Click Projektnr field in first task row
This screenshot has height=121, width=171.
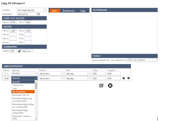[x=114, y=73]
